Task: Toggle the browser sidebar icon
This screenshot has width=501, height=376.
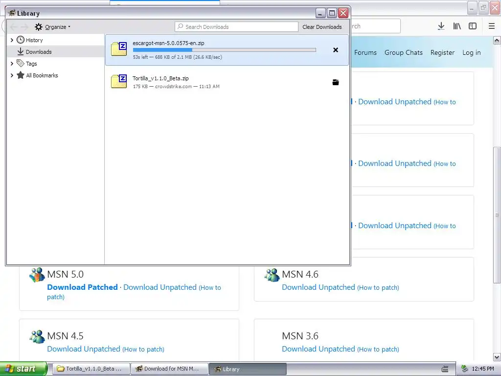Action: (x=473, y=26)
